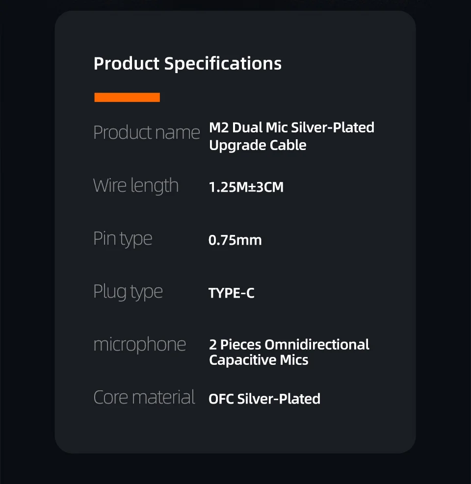Click the 'Pin type' label

(123, 239)
